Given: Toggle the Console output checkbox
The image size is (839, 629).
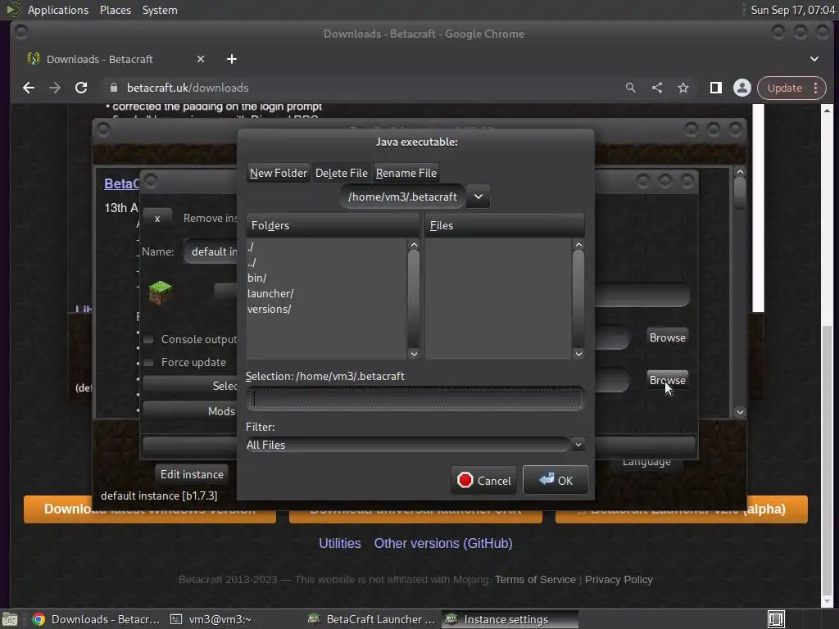Looking at the screenshot, I should click(148, 340).
